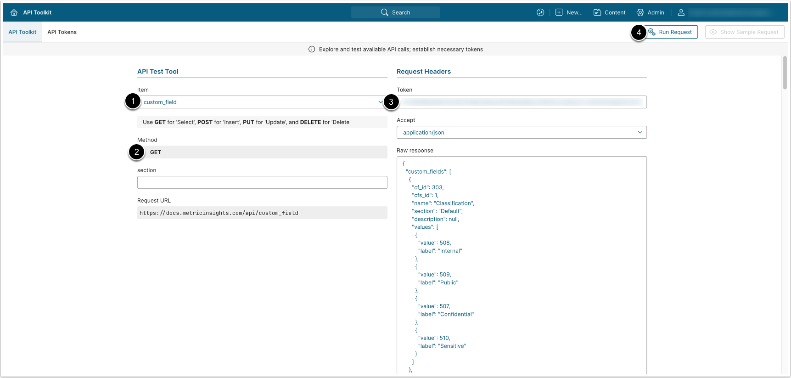Switch to the API Tokens tab

click(62, 32)
